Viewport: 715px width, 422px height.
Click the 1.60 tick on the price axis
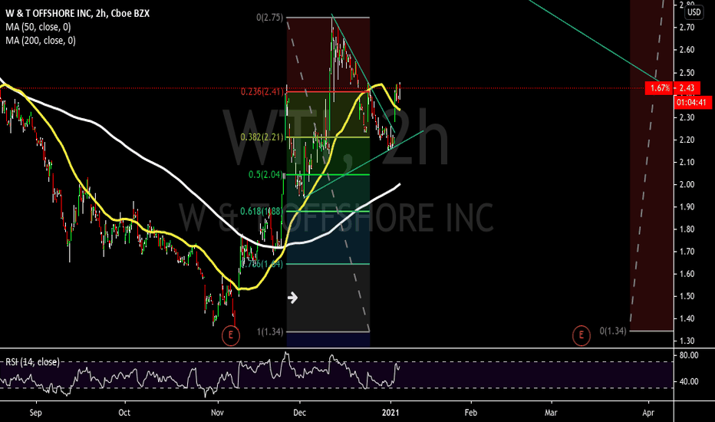[687, 274]
